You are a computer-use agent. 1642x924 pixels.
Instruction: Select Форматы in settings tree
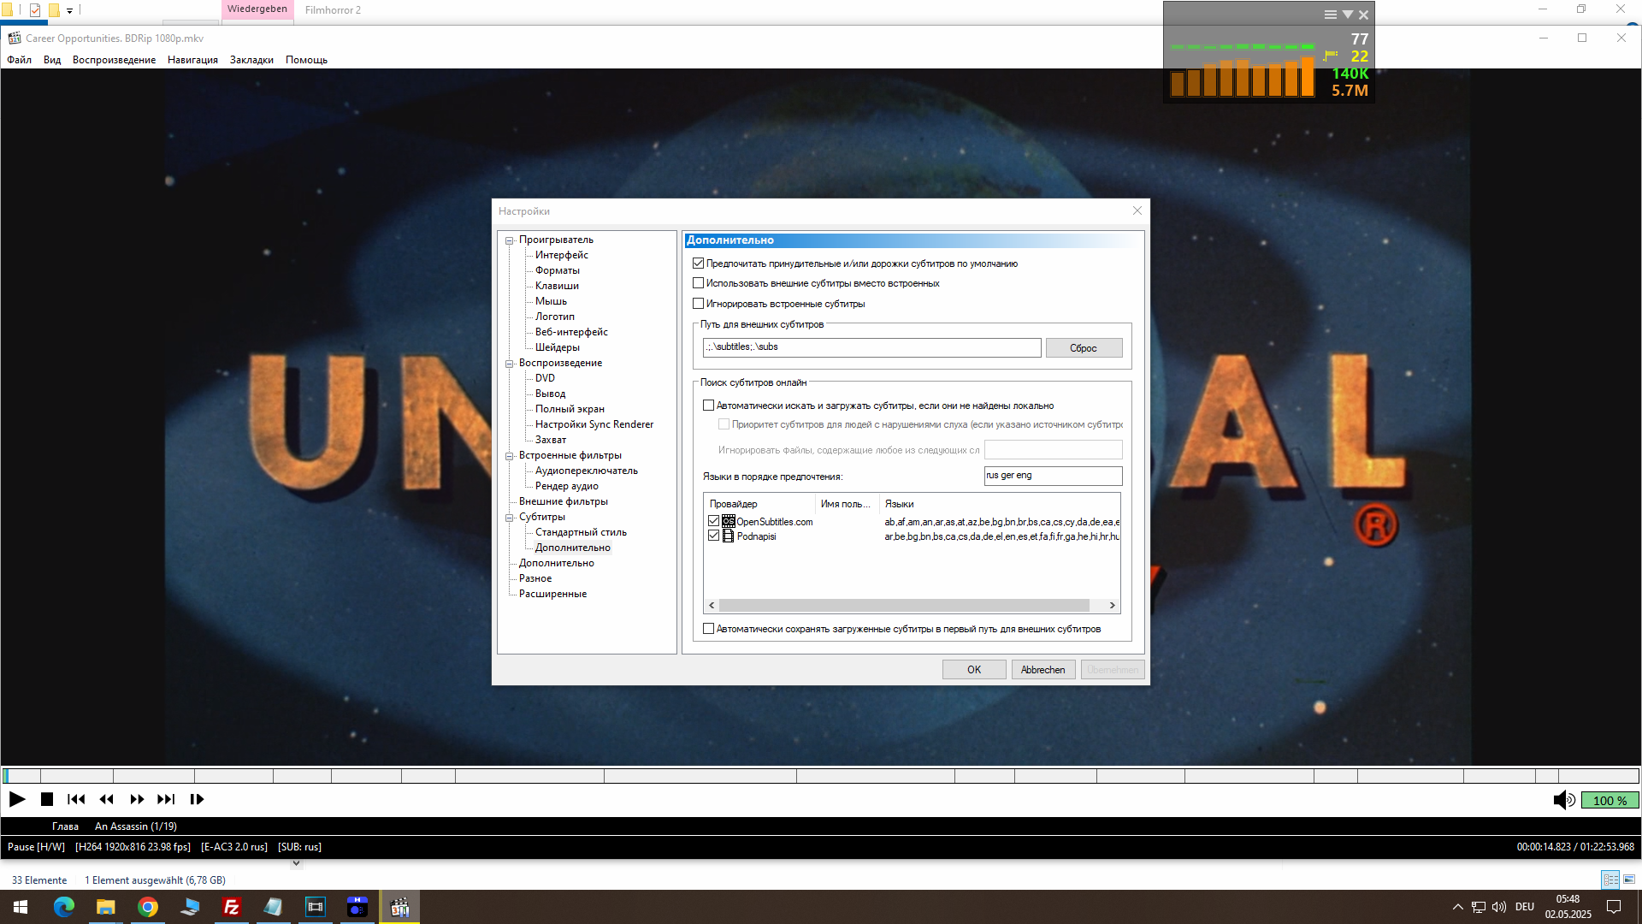click(557, 270)
